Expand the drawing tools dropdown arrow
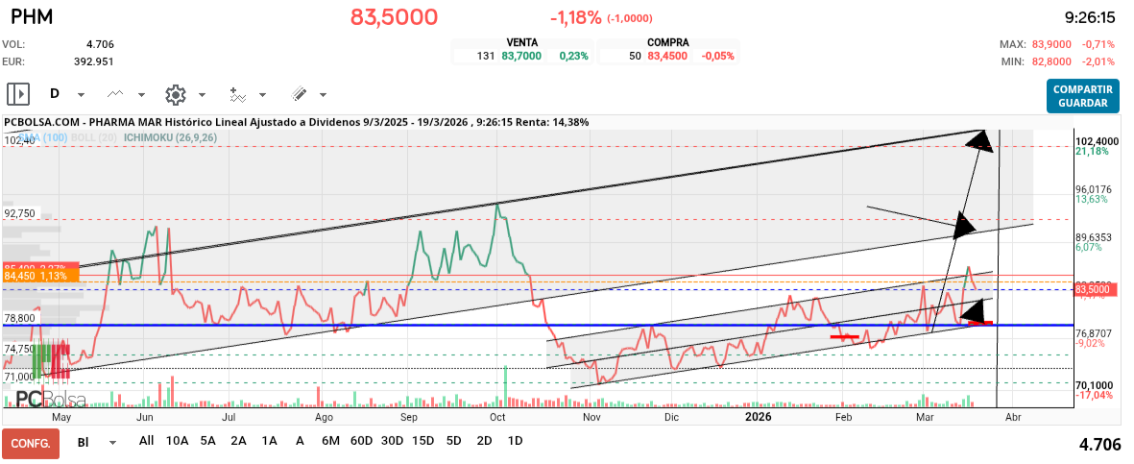 coord(323,95)
